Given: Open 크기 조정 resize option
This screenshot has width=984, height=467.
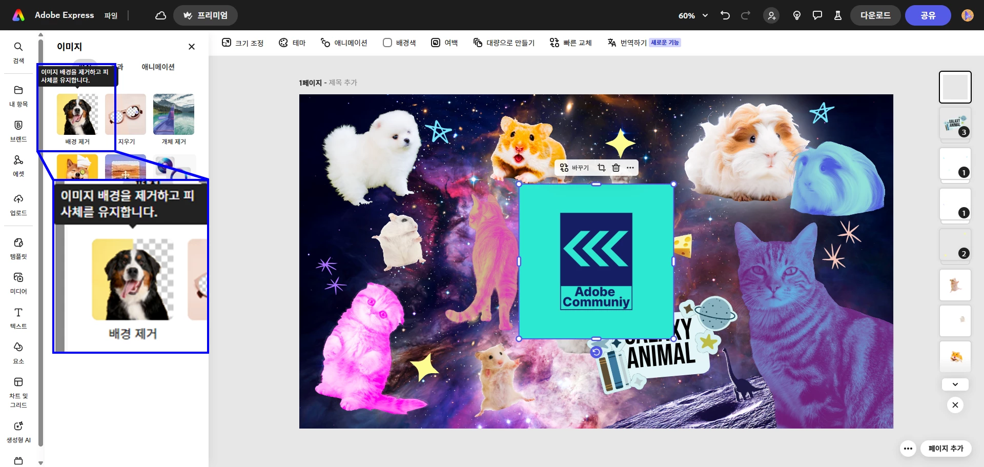Looking at the screenshot, I should [x=242, y=43].
